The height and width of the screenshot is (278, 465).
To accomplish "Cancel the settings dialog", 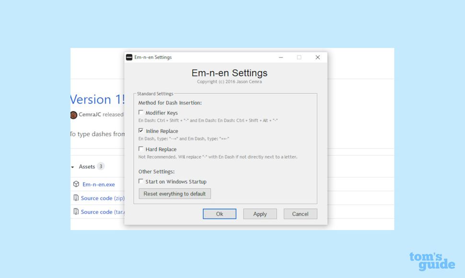I will 300,214.
